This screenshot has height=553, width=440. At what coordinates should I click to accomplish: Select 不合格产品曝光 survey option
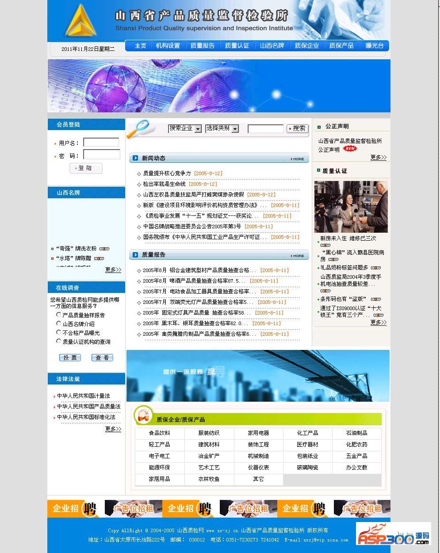58,332
